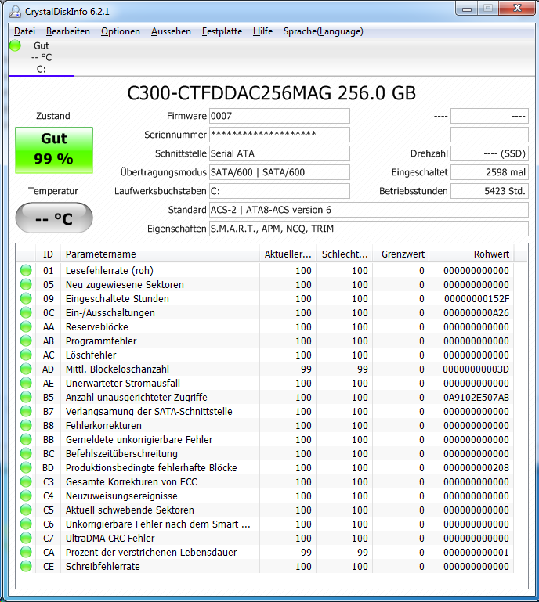Click the Firmware field showing 0007

(x=280, y=116)
